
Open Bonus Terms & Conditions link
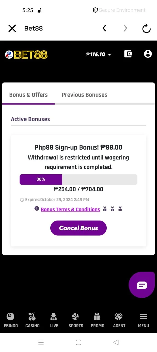point(70,209)
